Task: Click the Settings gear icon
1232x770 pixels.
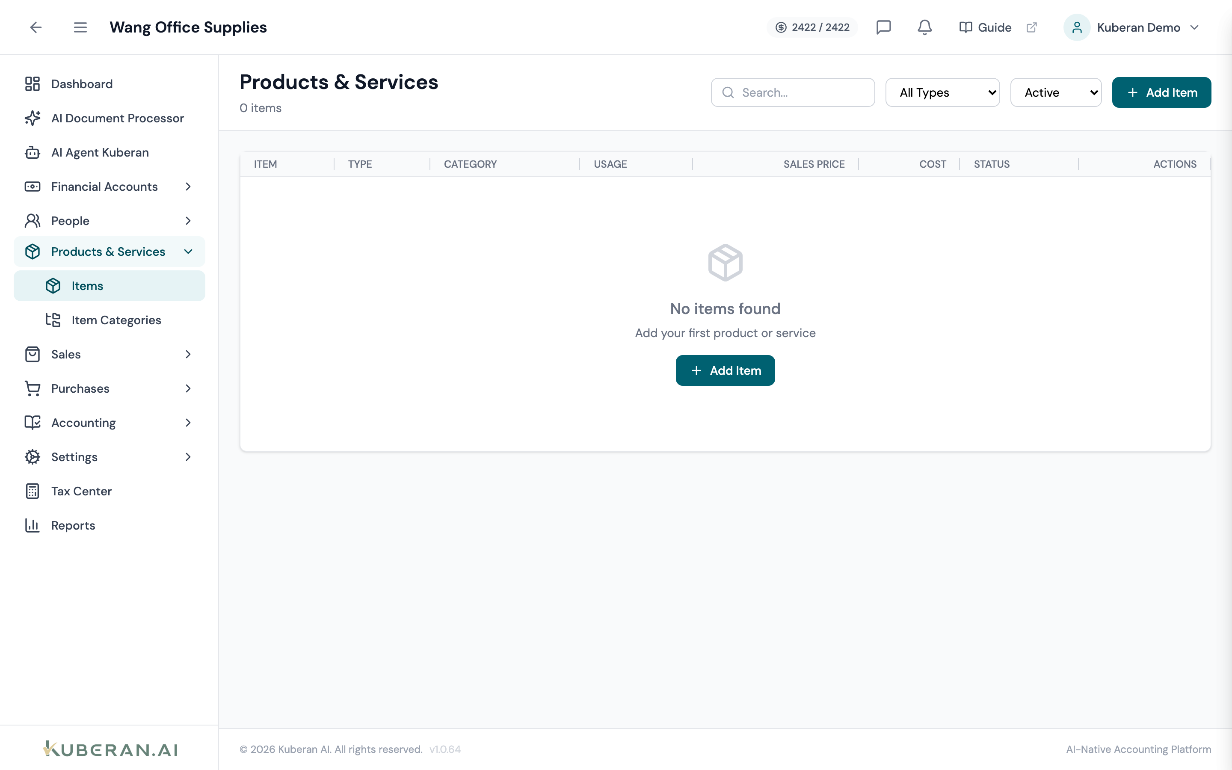Action: click(x=33, y=457)
